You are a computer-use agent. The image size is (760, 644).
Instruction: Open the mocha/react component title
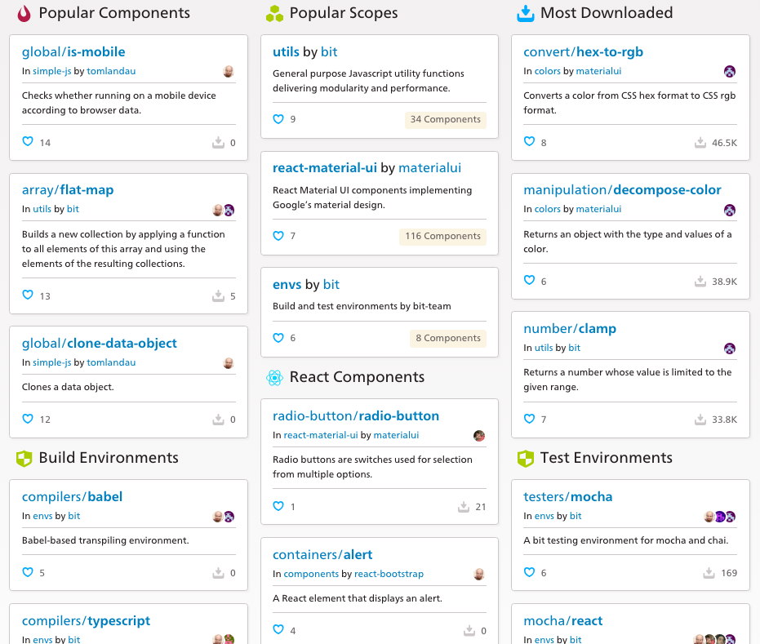562,621
